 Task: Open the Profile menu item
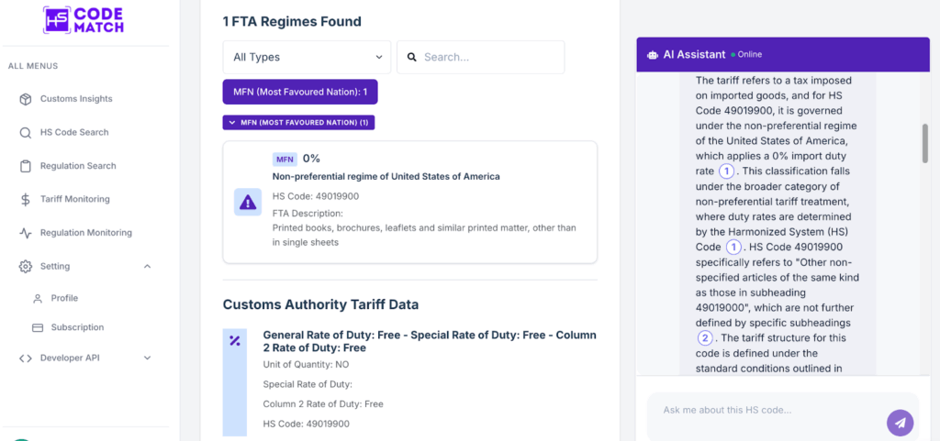(64, 298)
